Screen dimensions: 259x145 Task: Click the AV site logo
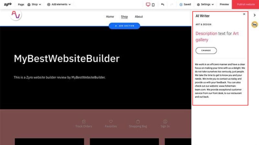click(x=16, y=15)
